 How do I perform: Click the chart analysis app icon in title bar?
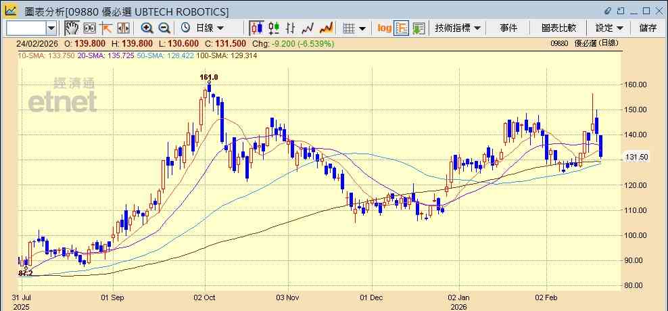point(11,11)
